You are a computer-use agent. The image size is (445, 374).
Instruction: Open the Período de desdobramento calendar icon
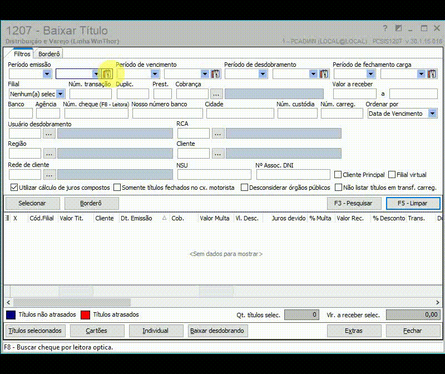tap(324, 74)
